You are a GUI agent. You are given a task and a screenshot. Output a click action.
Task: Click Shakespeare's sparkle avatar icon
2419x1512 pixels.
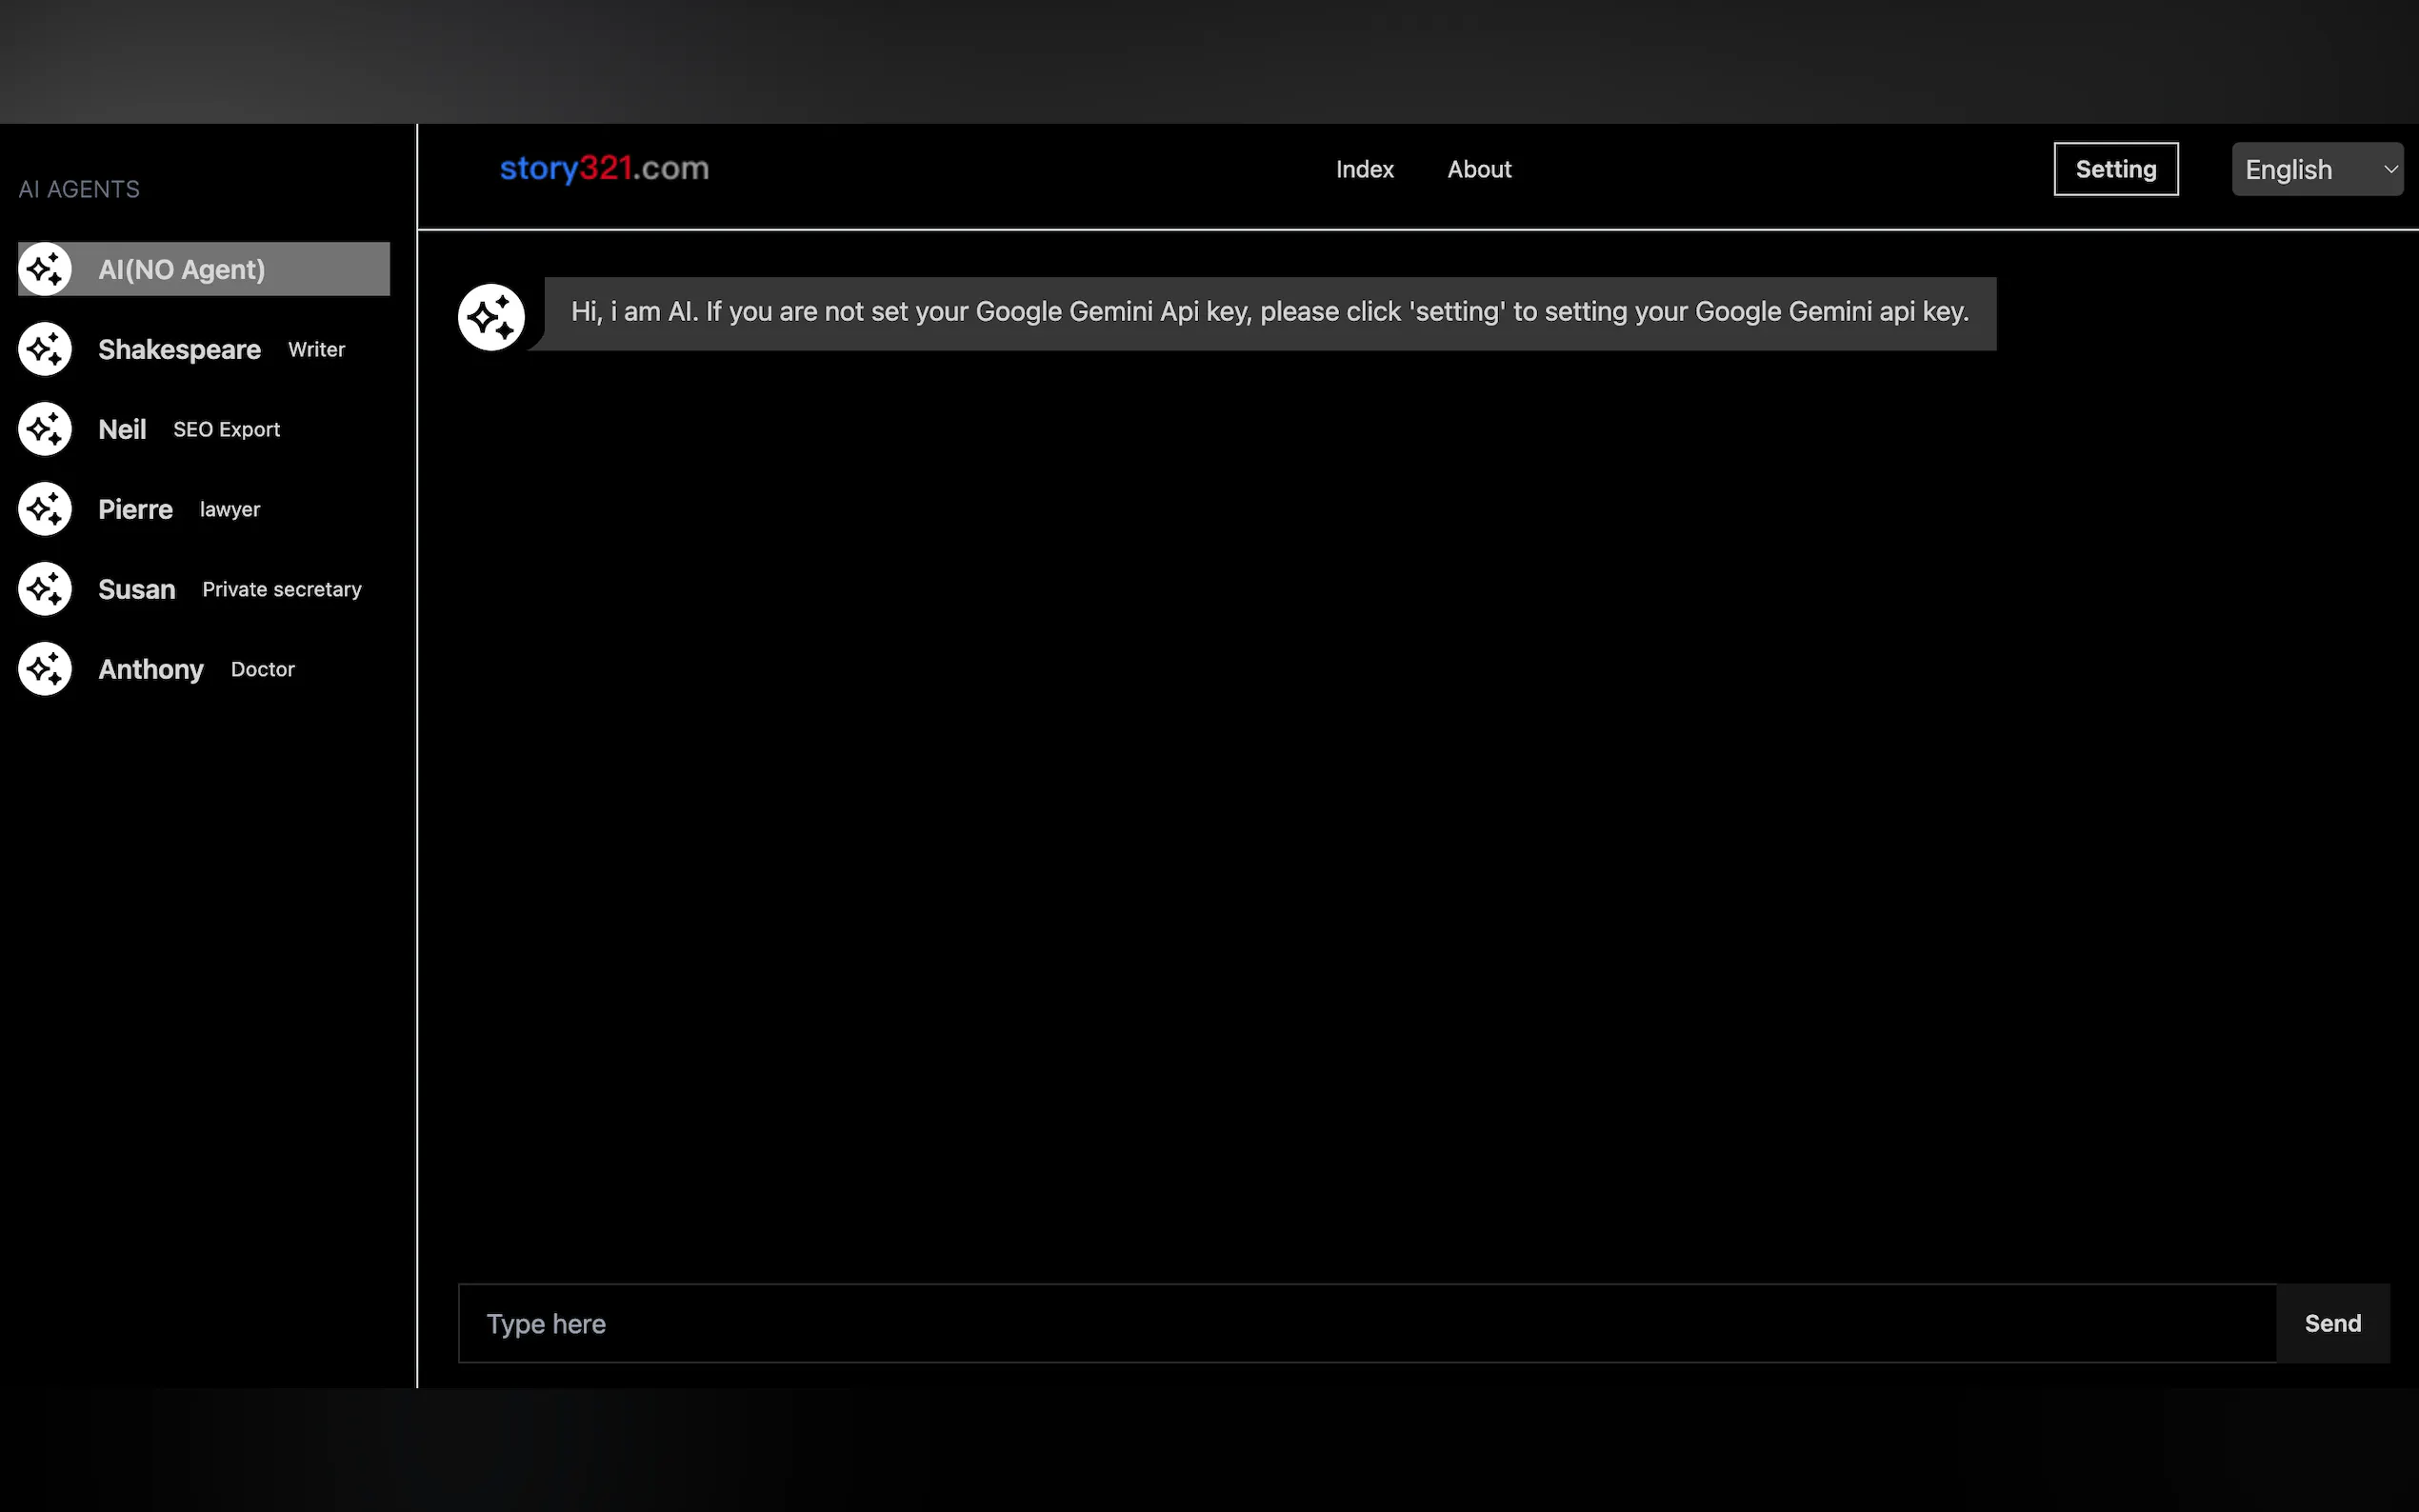[45, 349]
